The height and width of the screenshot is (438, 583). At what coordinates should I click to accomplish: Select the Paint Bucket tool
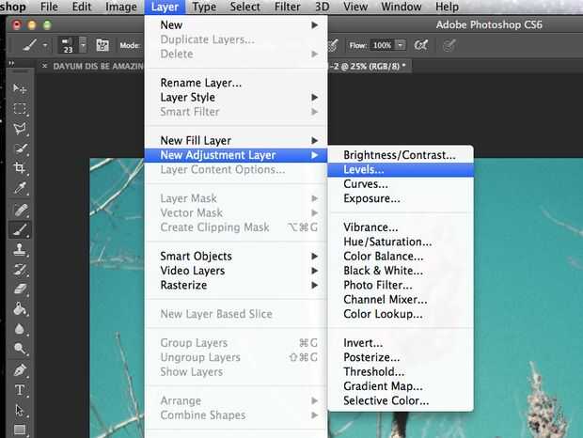pyautogui.click(x=20, y=308)
